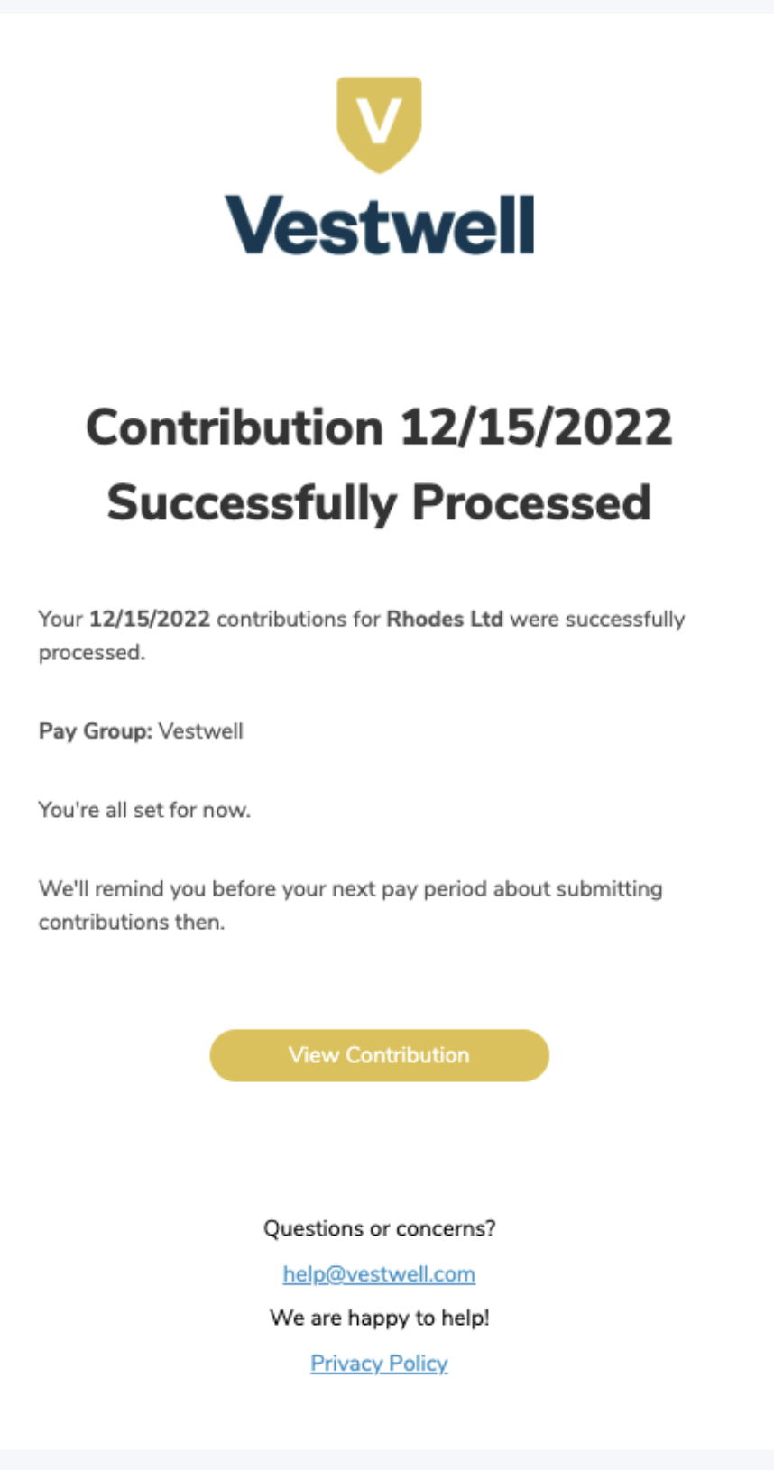Viewport: 774px width, 1470px height.
Task: Click the 'were successfully' text after Rhodes Ltd
Action: click(x=598, y=620)
